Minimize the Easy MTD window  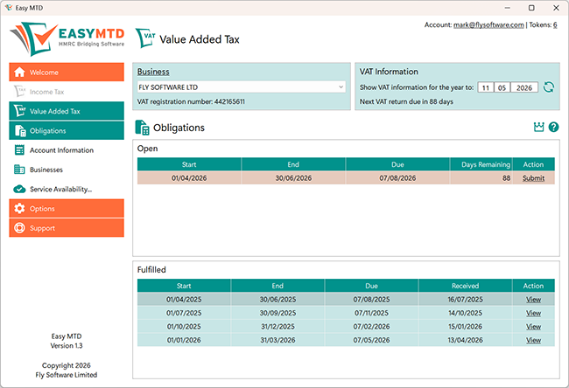pyautogui.click(x=508, y=8)
